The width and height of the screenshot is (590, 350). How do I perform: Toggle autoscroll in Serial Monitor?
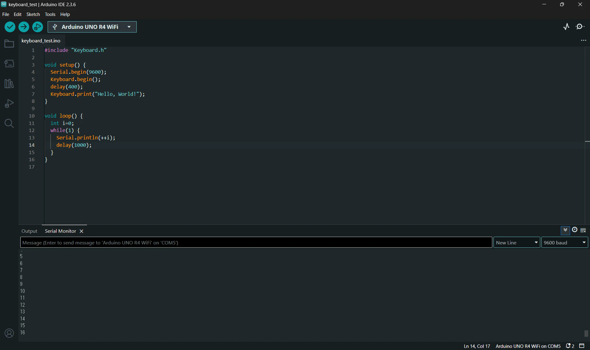565,230
